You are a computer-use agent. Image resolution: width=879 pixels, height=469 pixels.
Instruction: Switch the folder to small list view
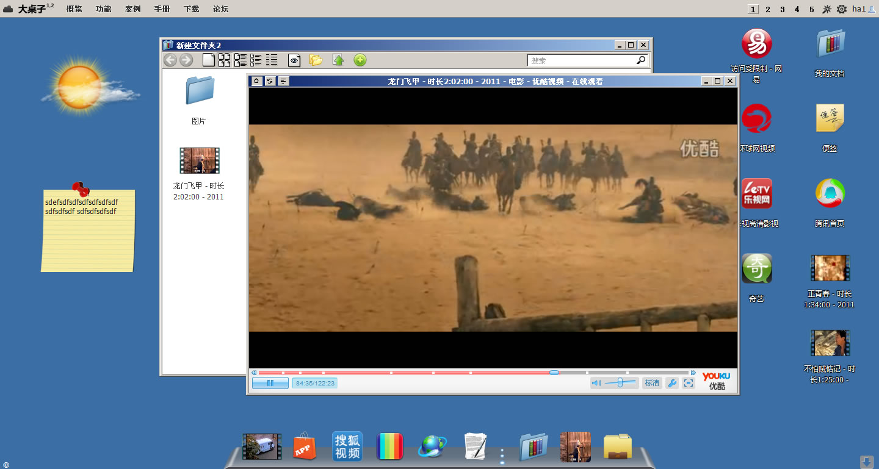pyautogui.click(x=256, y=60)
